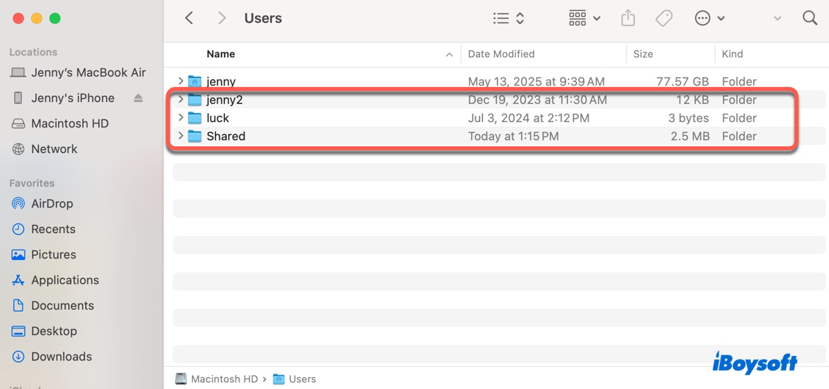This screenshot has height=389, width=829.
Task: Expand the Shared folder disclosure triangle
Action: [181, 136]
